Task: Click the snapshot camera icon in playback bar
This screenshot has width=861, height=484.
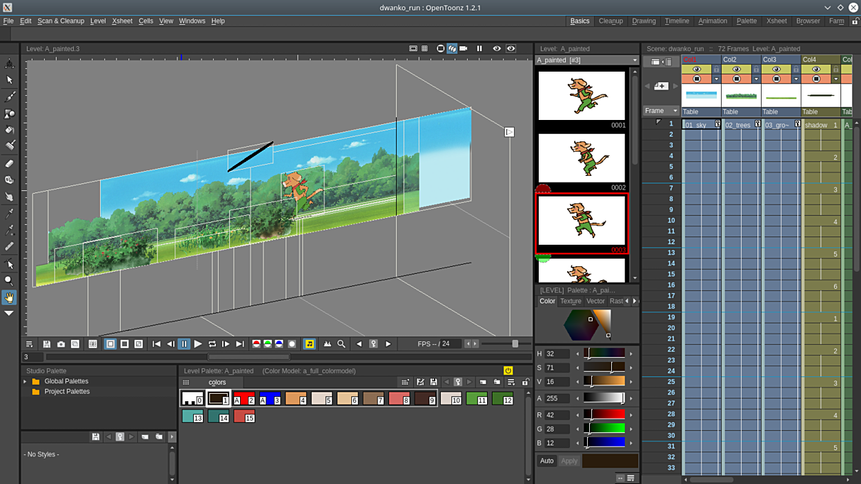Action: click(x=61, y=344)
